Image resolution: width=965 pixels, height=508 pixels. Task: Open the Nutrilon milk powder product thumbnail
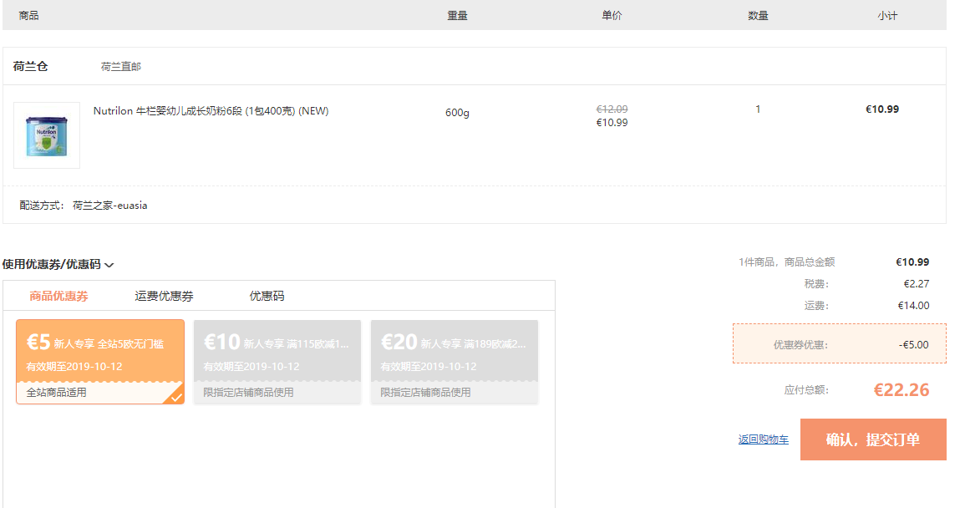47,135
